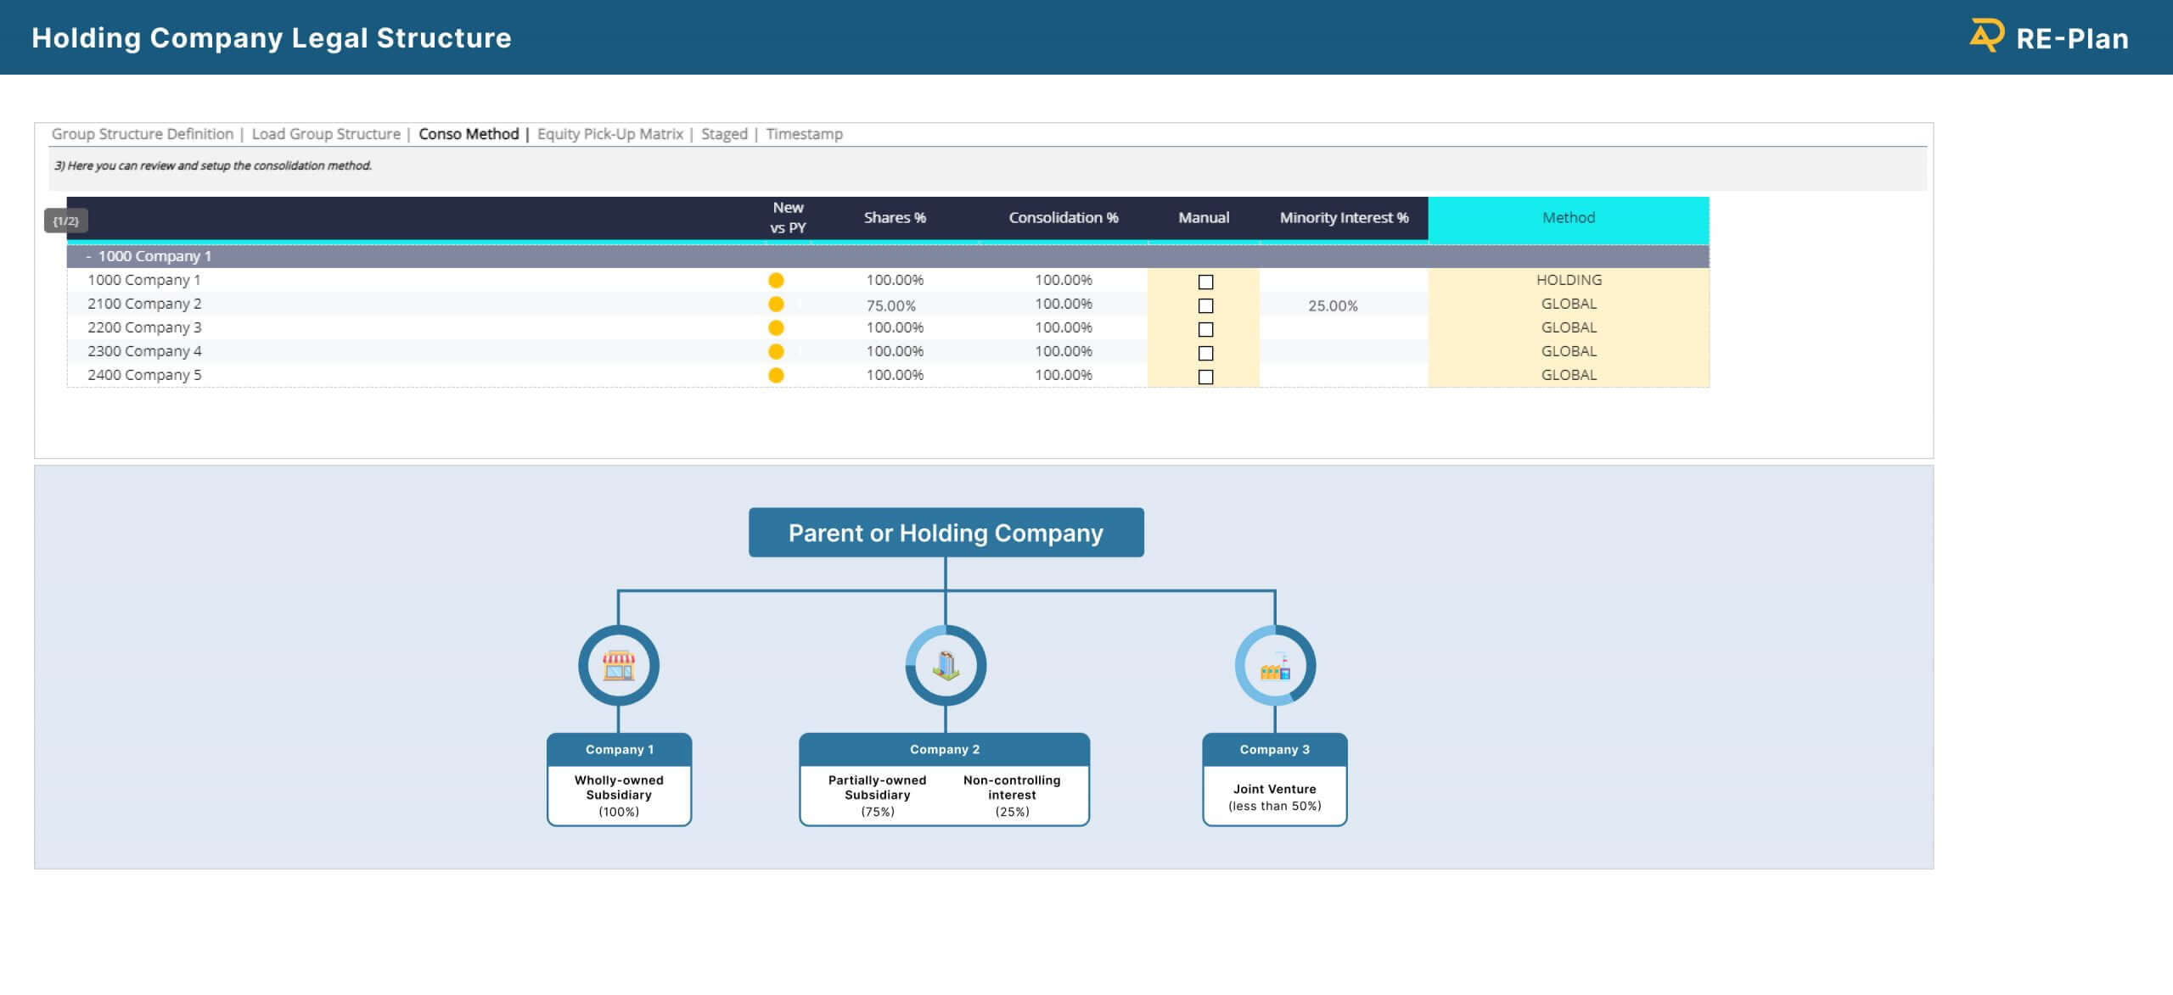The width and height of the screenshot is (2173, 995).
Task: Click the {1/2} column toggle badge
Action: (x=65, y=221)
